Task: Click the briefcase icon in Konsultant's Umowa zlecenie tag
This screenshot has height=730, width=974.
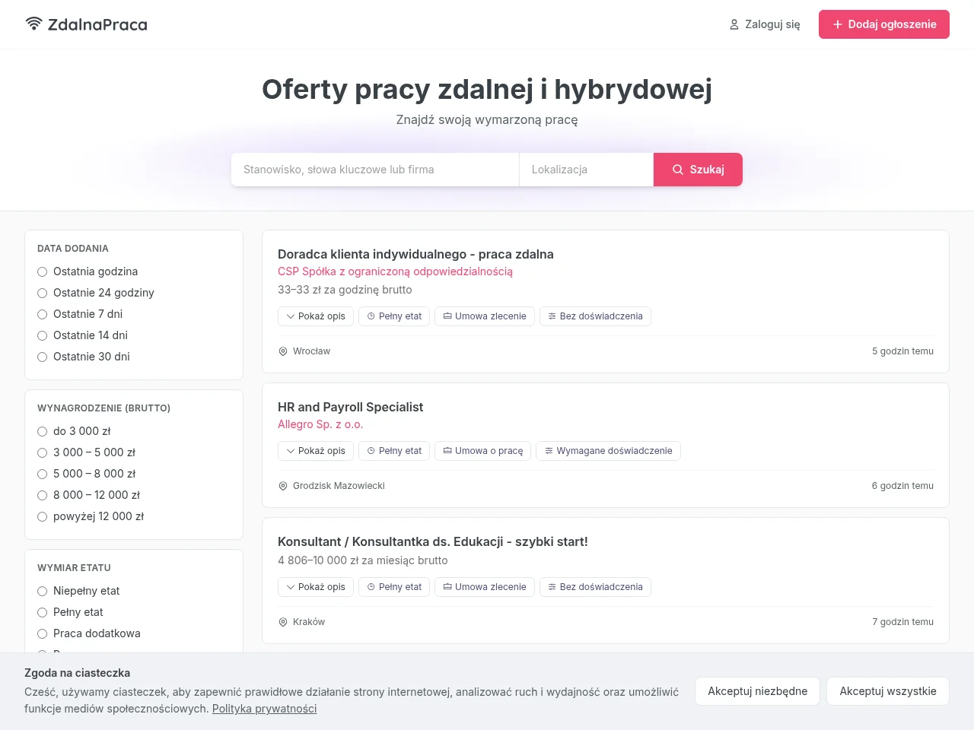Action: pos(447,587)
